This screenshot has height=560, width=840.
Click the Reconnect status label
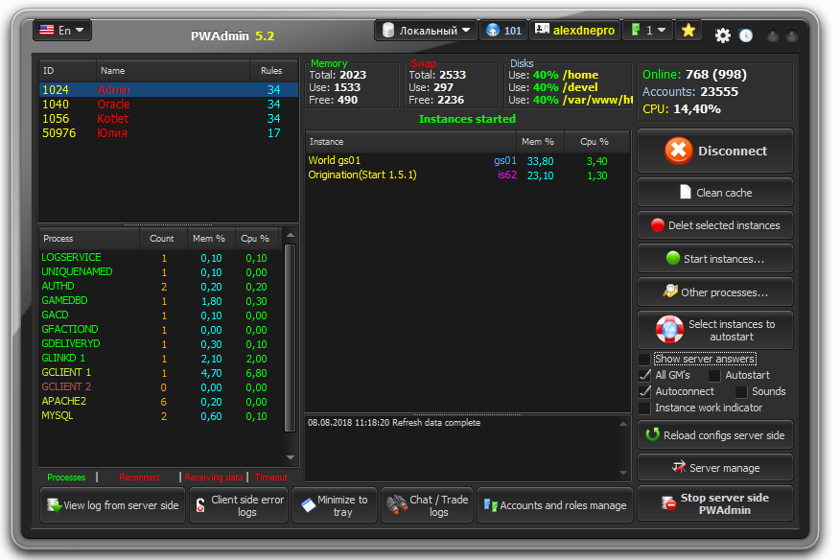[139, 477]
